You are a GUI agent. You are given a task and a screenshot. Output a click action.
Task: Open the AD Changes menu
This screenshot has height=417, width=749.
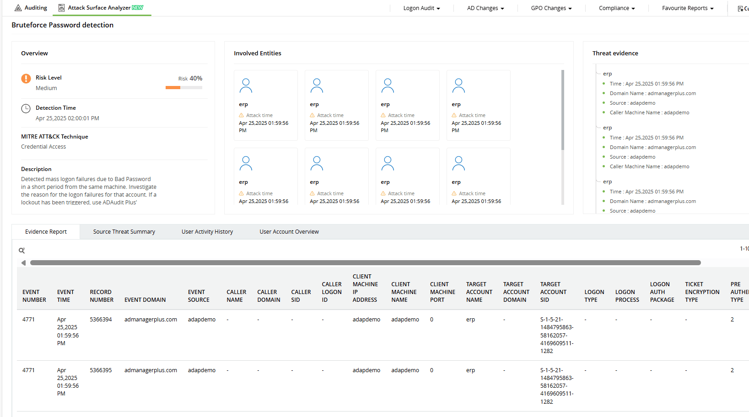485,8
